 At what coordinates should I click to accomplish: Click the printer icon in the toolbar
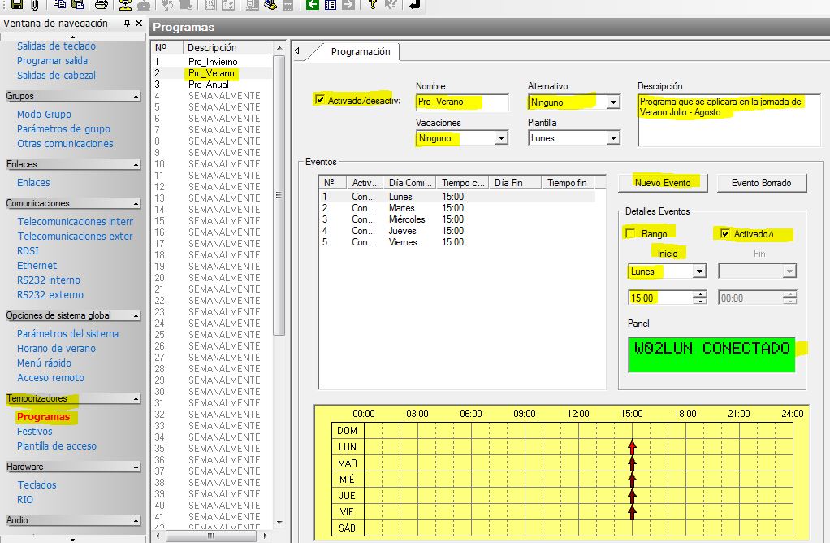(101, 5)
